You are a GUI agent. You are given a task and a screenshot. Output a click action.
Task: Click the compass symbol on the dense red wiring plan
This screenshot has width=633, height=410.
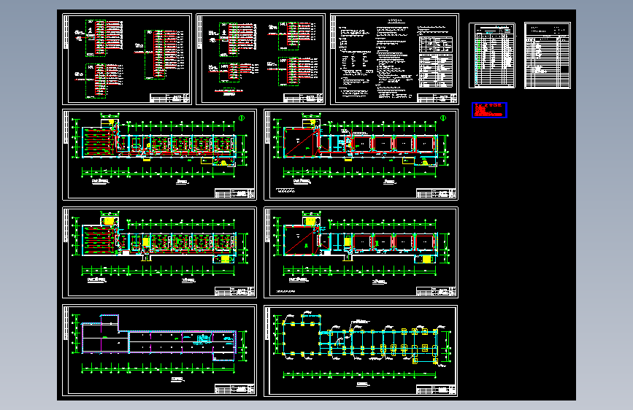click(242, 118)
